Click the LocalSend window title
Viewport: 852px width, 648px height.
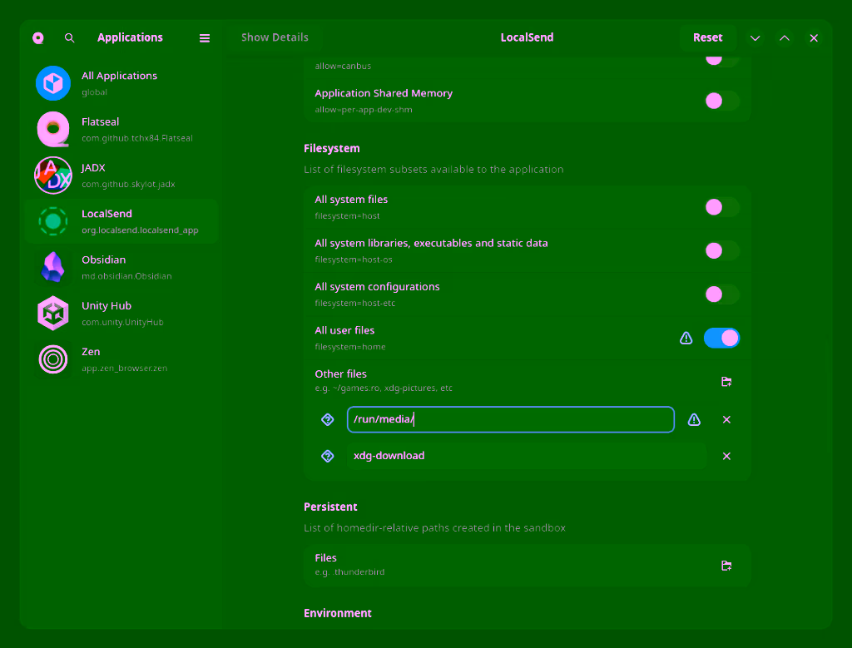click(x=527, y=37)
